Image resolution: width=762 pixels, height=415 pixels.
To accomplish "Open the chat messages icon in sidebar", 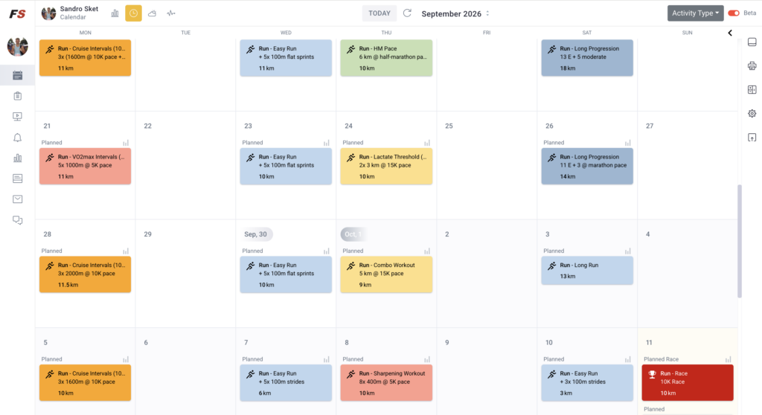I will tap(18, 220).
